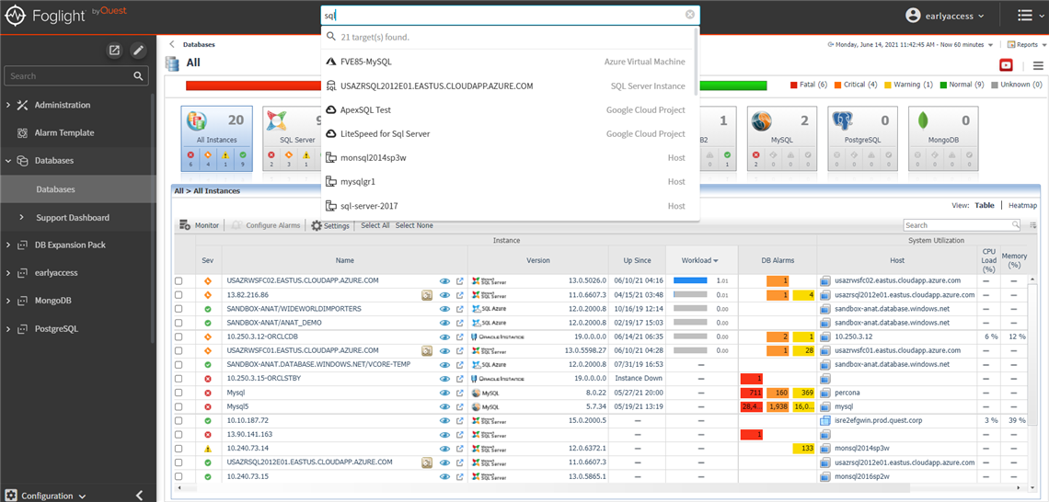The width and height of the screenshot is (1049, 502).
Task: Click the orange 1,938 alarm cell for Mysql5
Action: [778, 406]
